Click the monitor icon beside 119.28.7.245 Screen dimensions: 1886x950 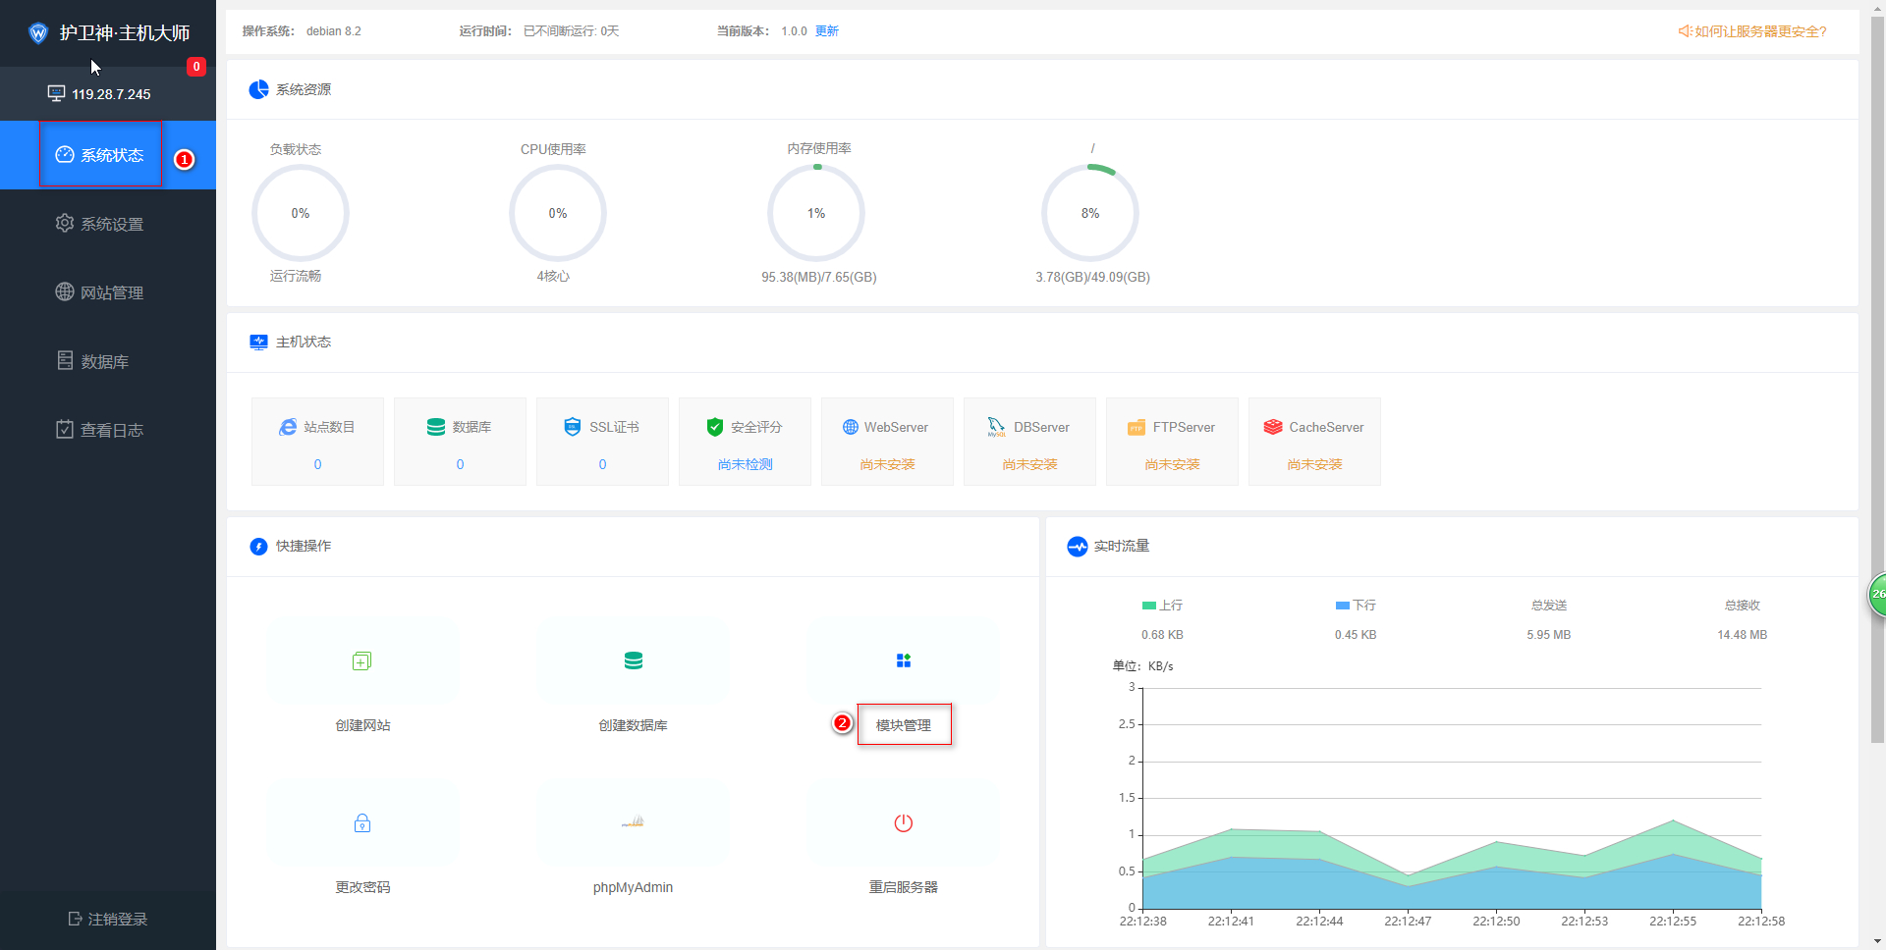[56, 93]
